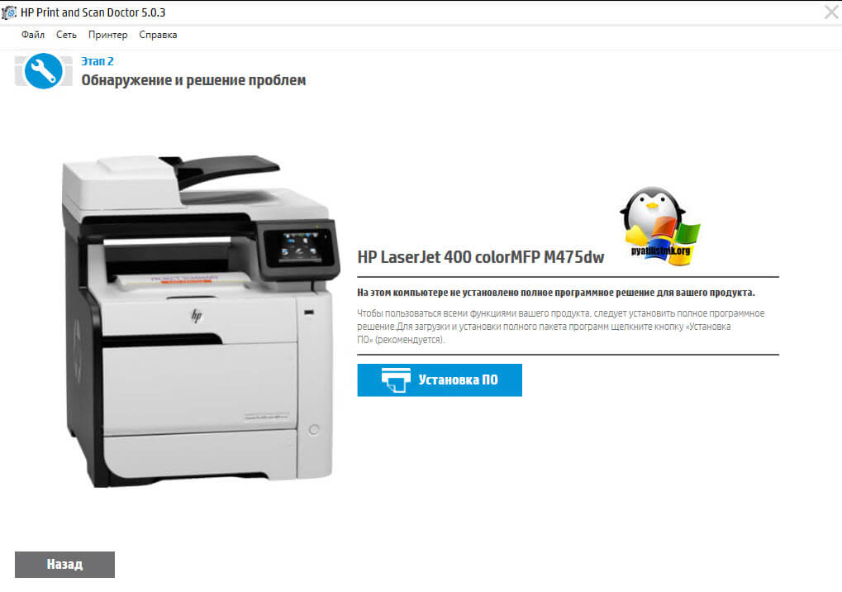Open the Файл menu
This screenshot has height=592, width=842.
pyautogui.click(x=33, y=35)
